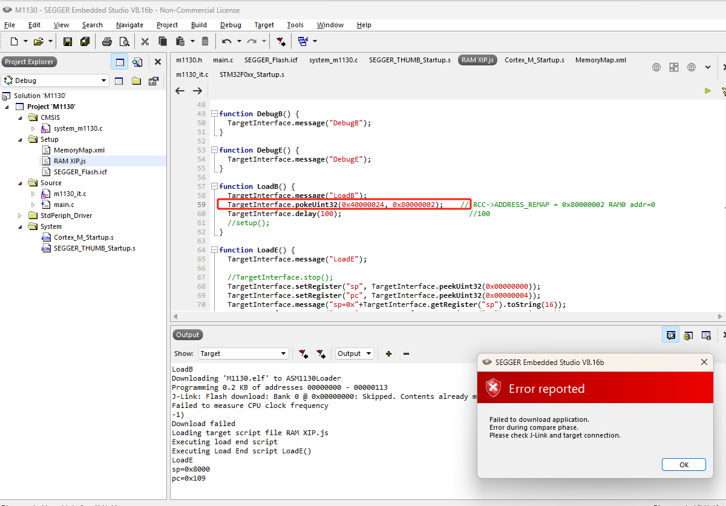
Task: Open the Build menu
Action: pos(199,25)
